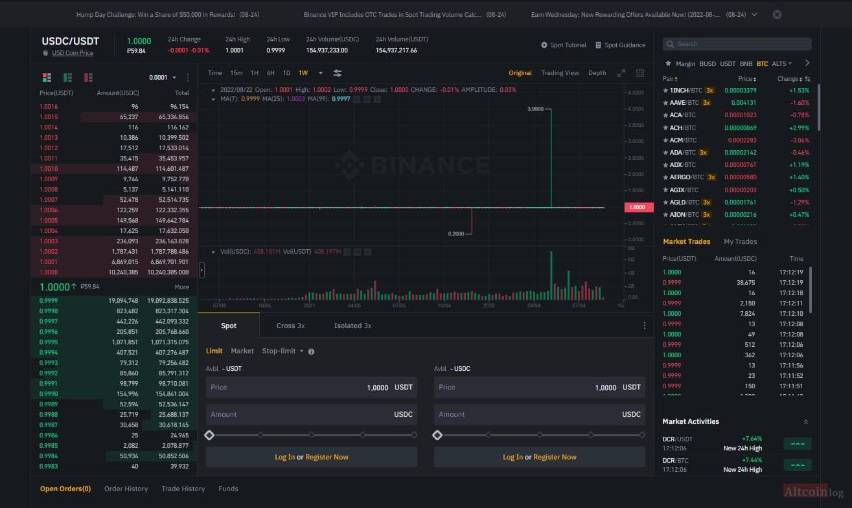
Task: Select Trading View chart mode
Action: pyautogui.click(x=560, y=73)
